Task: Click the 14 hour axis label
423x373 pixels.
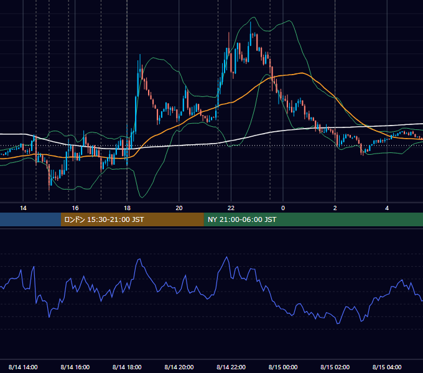Action: 23,208
